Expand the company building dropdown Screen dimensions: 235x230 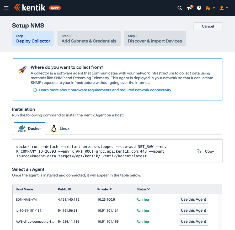(210, 8)
